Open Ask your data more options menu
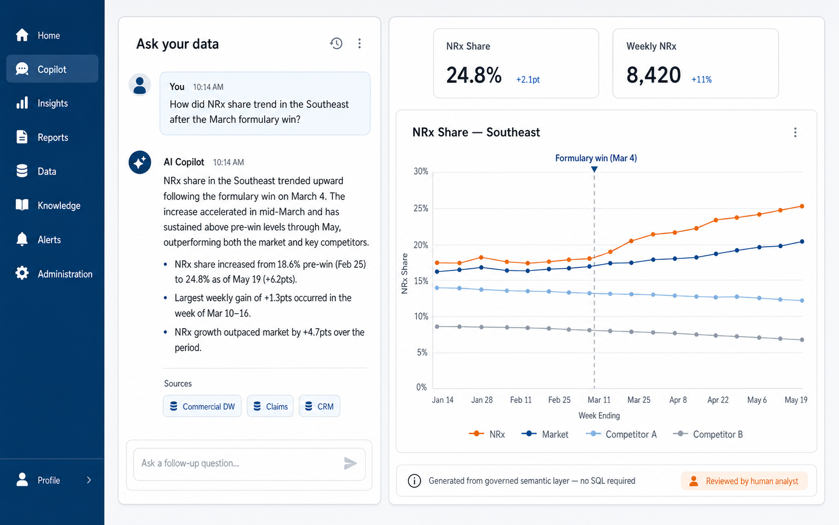This screenshot has height=525, width=839. click(x=360, y=43)
